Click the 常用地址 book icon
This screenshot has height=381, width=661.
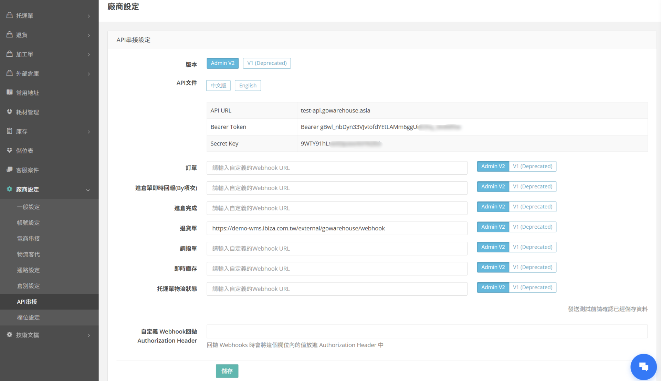tap(10, 92)
